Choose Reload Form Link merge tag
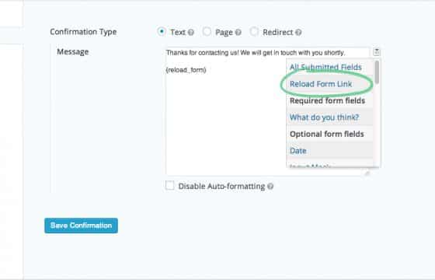Viewport: 435px width, 280px height. 321,84
